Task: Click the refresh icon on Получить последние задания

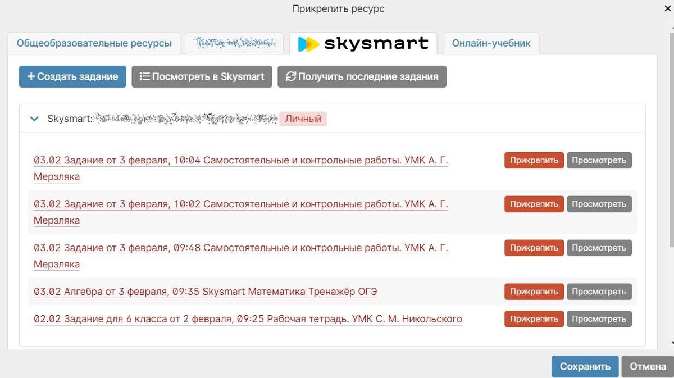Action: click(290, 76)
